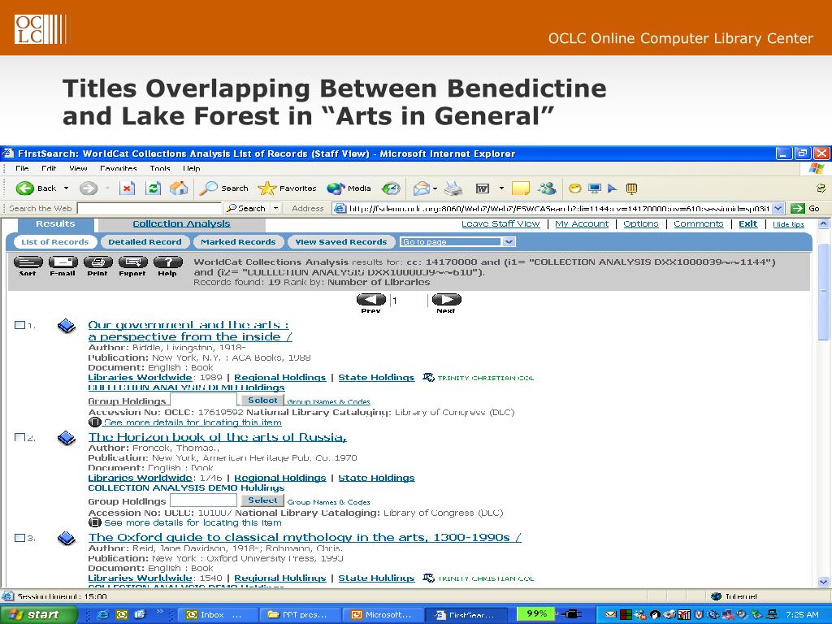832x624 pixels.
Task: Click book icon for Oxford guide record
Action: (67, 538)
